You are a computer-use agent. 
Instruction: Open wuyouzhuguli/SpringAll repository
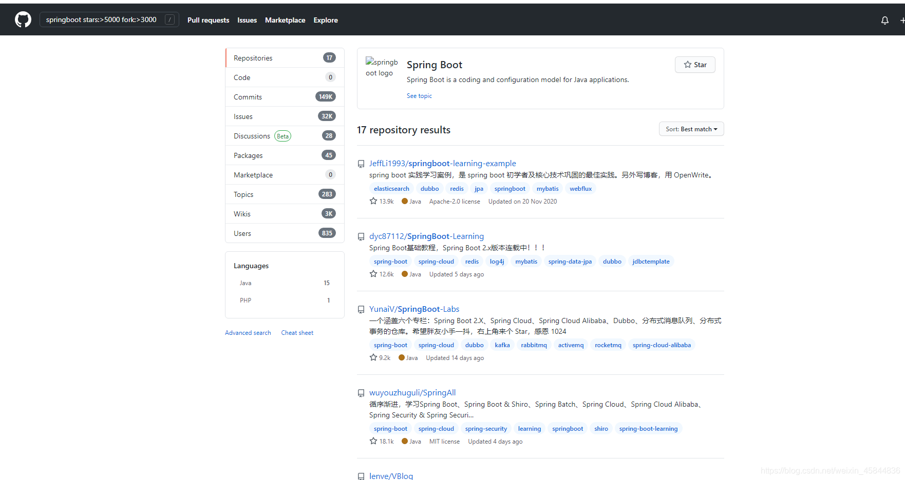[x=412, y=393]
